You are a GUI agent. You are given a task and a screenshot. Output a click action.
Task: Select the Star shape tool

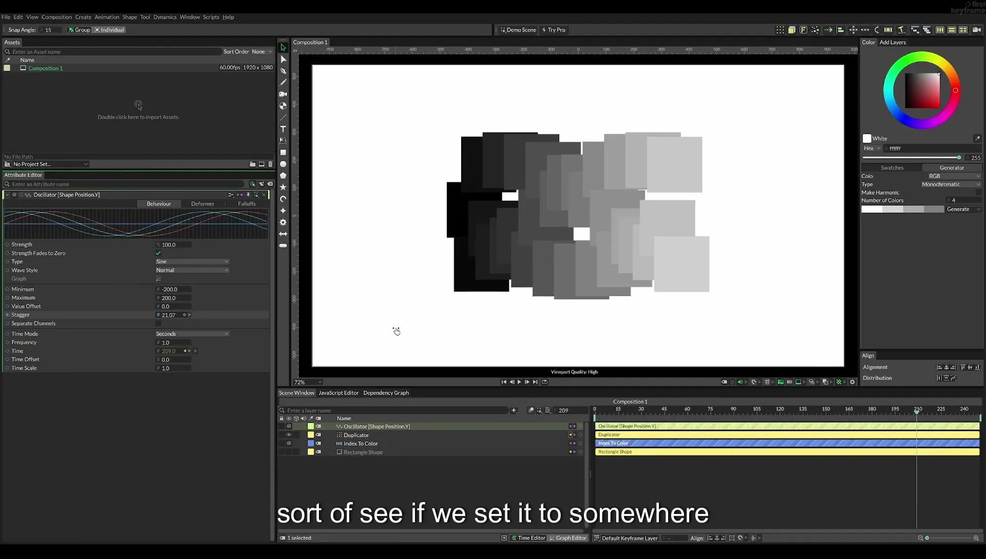point(283,188)
